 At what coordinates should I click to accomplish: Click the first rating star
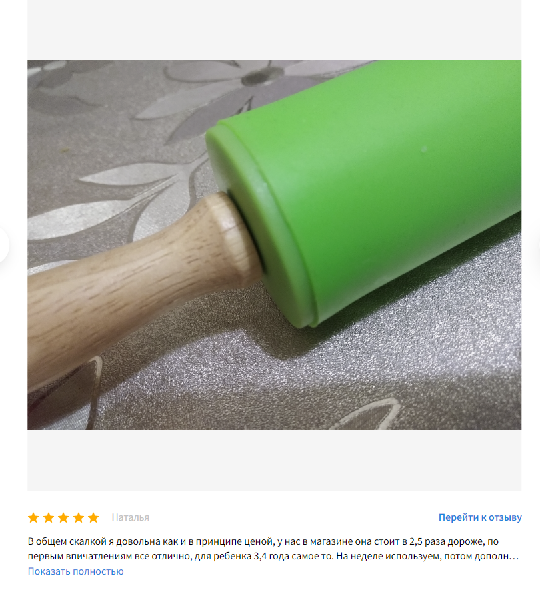point(33,518)
